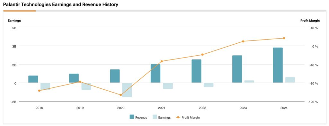Click the '0 %' margin axis label
329x126 pixels.
[315, 46]
